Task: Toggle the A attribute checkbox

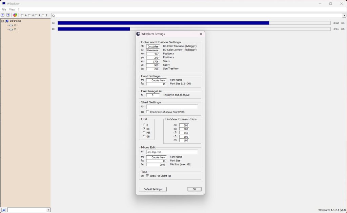Action: pos(22,15)
